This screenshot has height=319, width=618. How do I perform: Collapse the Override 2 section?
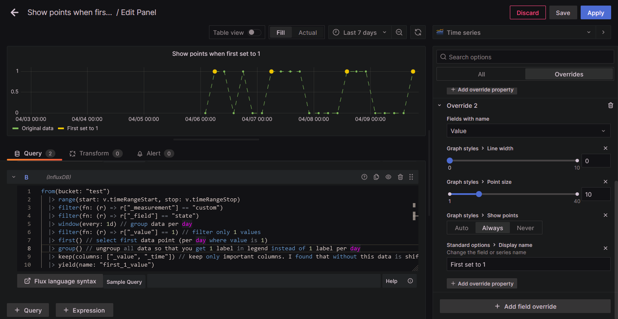[439, 106]
